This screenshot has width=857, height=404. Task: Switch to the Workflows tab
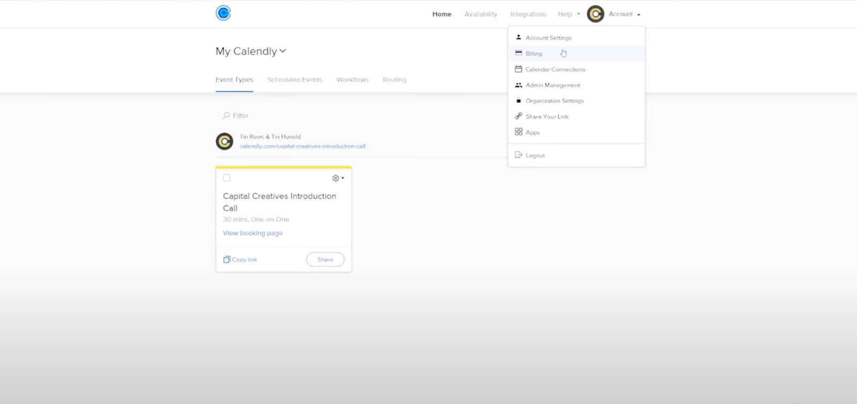[x=352, y=80]
